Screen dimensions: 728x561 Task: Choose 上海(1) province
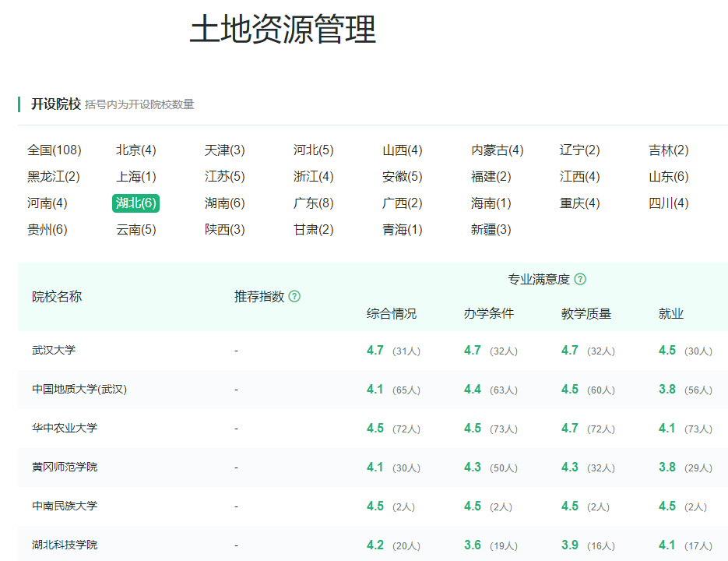(x=136, y=177)
